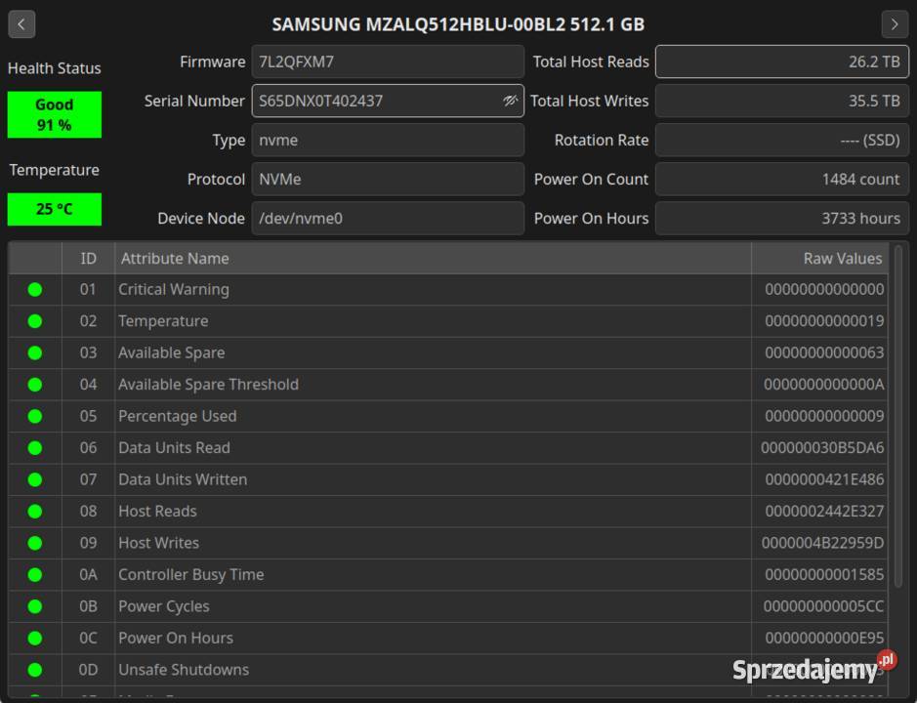Toggle serial number visibility eye icon

[510, 101]
